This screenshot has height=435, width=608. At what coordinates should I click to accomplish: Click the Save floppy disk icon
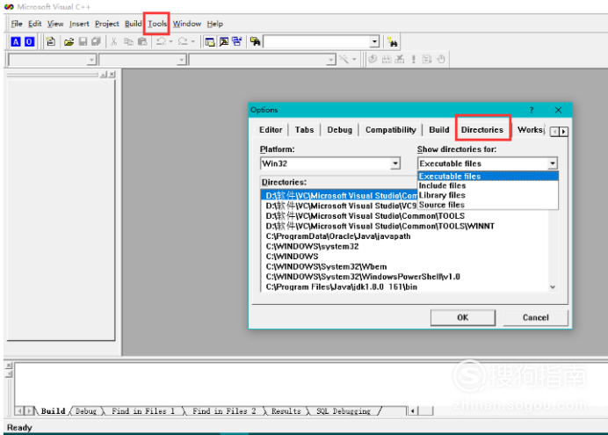(x=83, y=41)
